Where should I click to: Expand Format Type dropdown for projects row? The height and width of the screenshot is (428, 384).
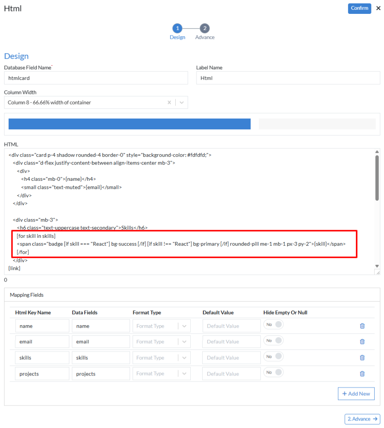pos(184,373)
